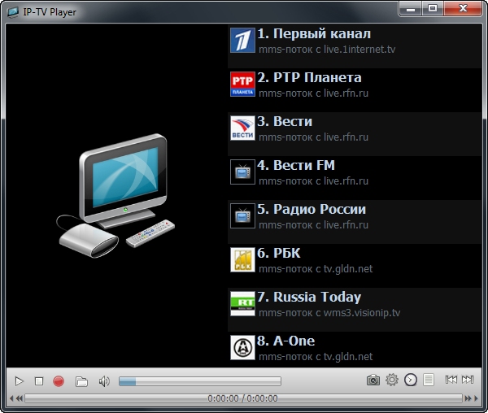Mute sound with the speaker icon
The image size is (488, 413).
pos(104,380)
